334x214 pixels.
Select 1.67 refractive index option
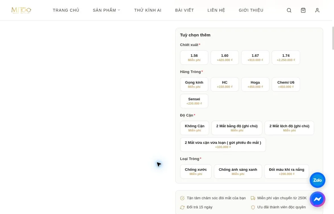[255, 57]
